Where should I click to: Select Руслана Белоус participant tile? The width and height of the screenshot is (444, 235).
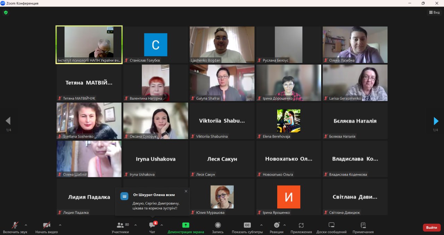coord(289,45)
